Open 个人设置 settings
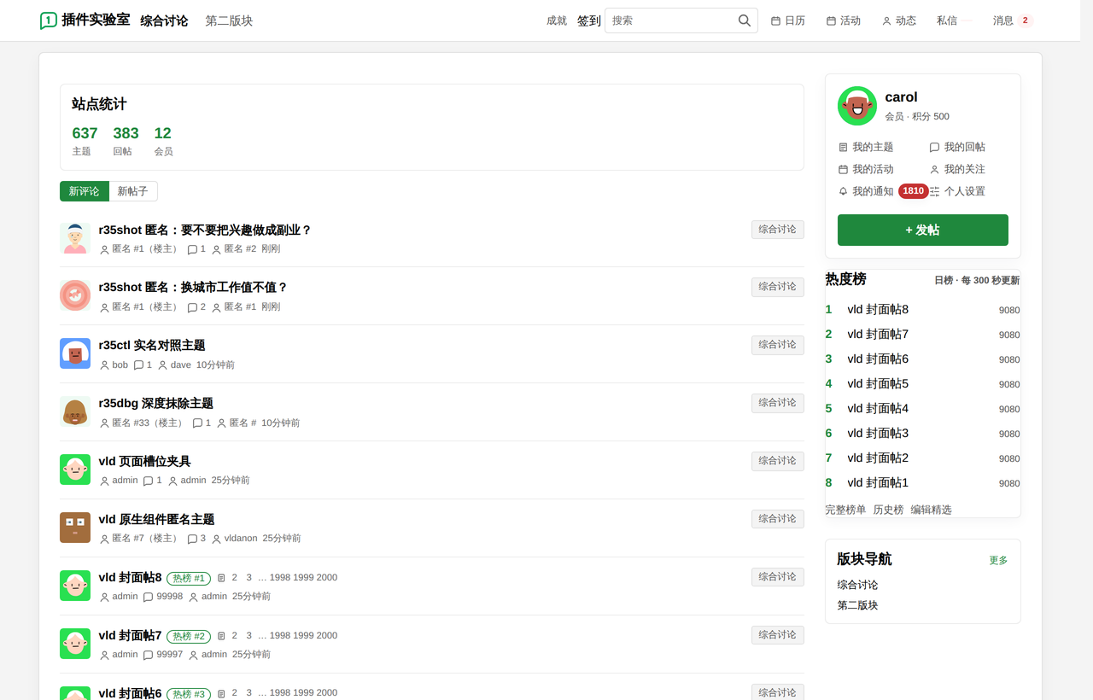Screen dimensions: 1093x700 coord(957,191)
